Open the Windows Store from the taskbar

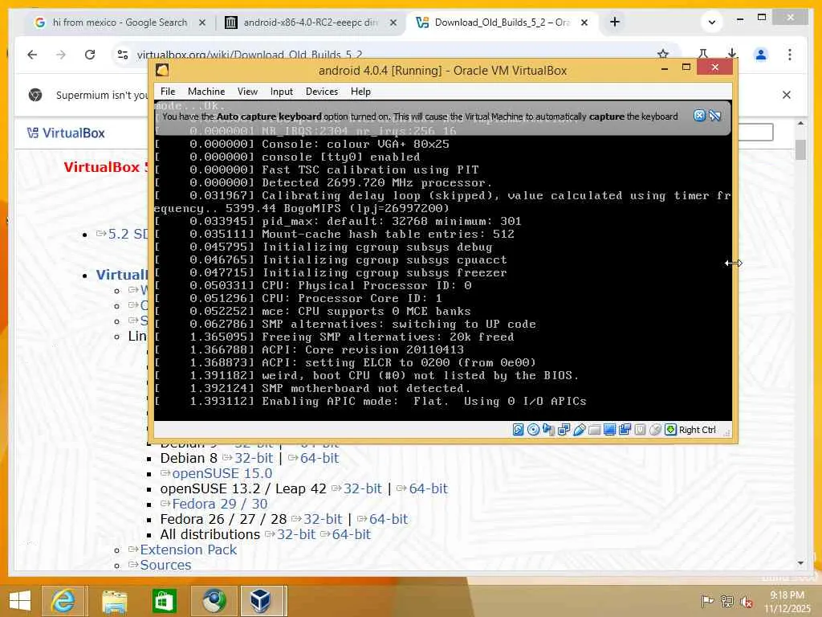point(164,601)
